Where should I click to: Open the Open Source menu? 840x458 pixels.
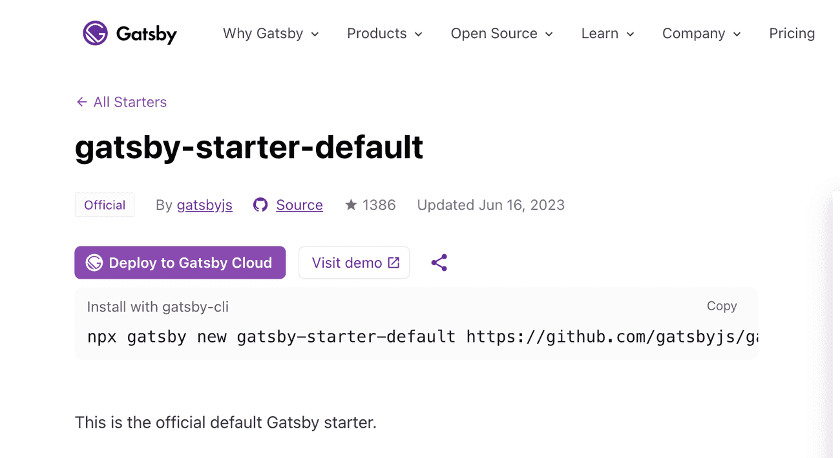coord(501,34)
